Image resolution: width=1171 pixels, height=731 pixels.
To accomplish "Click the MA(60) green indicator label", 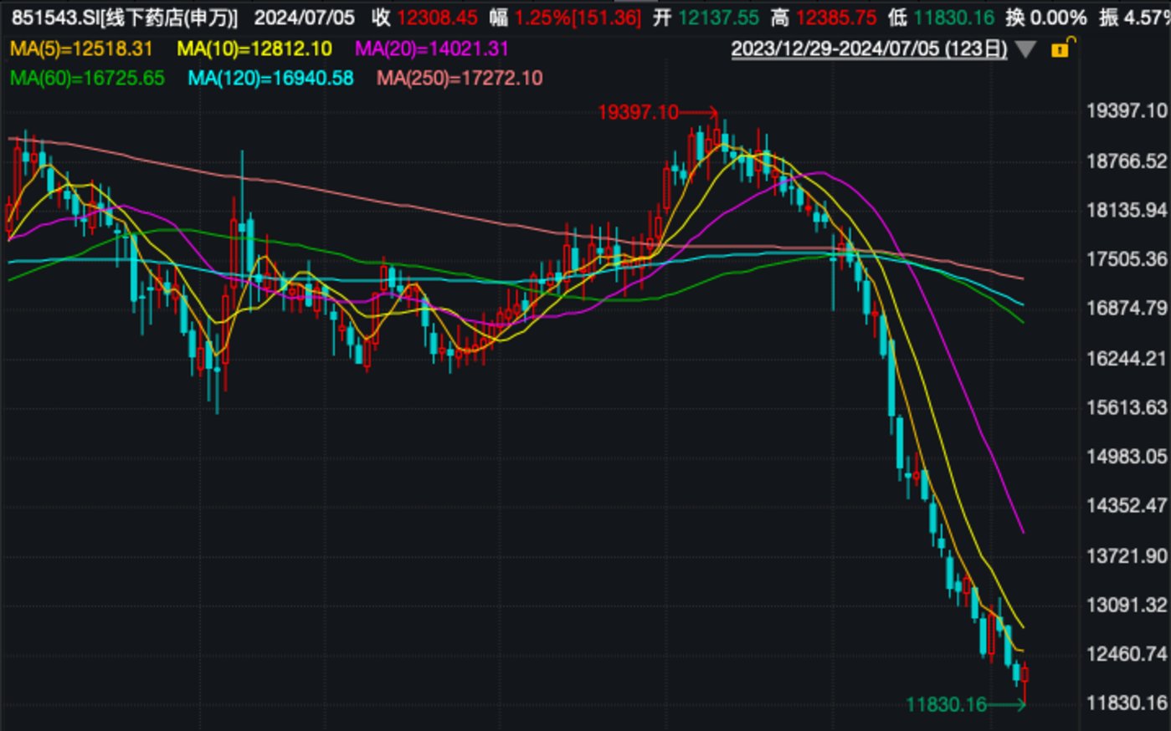I will (87, 79).
